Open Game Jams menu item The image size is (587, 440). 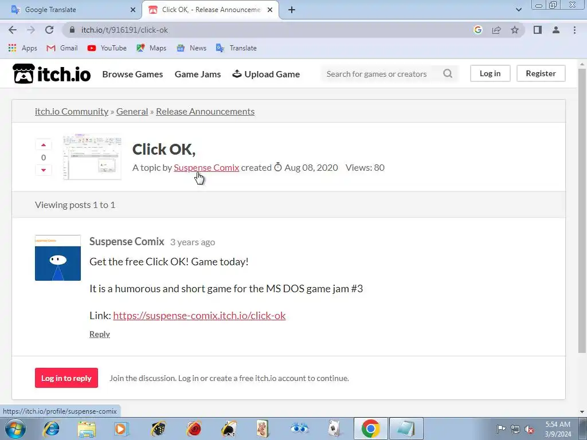pos(198,74)
